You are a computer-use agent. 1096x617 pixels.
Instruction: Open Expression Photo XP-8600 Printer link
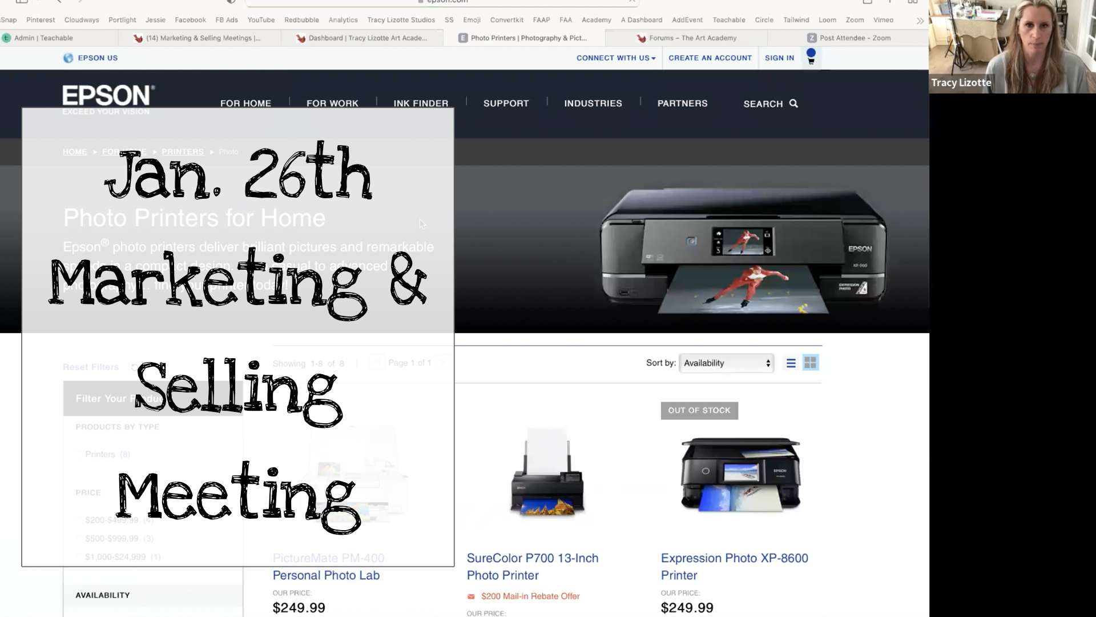point(734,567)
